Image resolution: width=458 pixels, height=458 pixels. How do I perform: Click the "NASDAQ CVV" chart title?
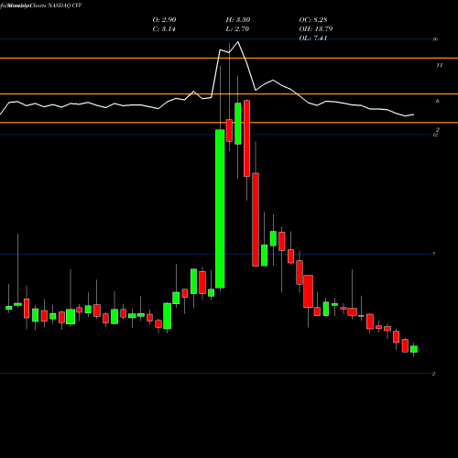65,5
